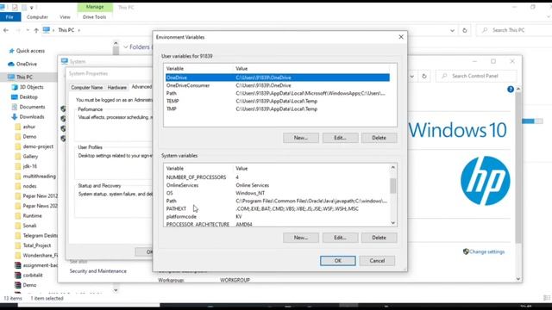Open Desktop in navigation pane
The height and width of the screenshot is (310, 552).
click(28, 96)
